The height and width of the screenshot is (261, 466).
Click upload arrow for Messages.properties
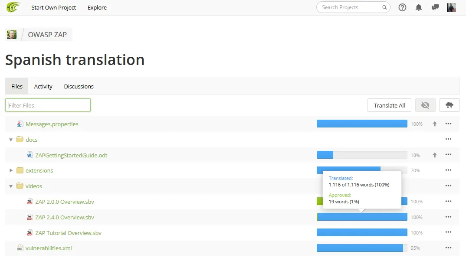click(434, 124)
